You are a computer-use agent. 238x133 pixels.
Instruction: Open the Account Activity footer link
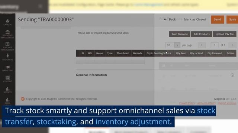tap(206, 103)
